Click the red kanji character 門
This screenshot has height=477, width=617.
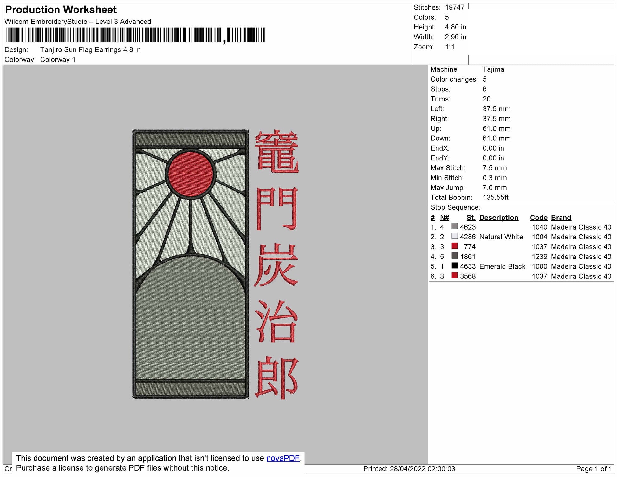[x=277, y=208]
